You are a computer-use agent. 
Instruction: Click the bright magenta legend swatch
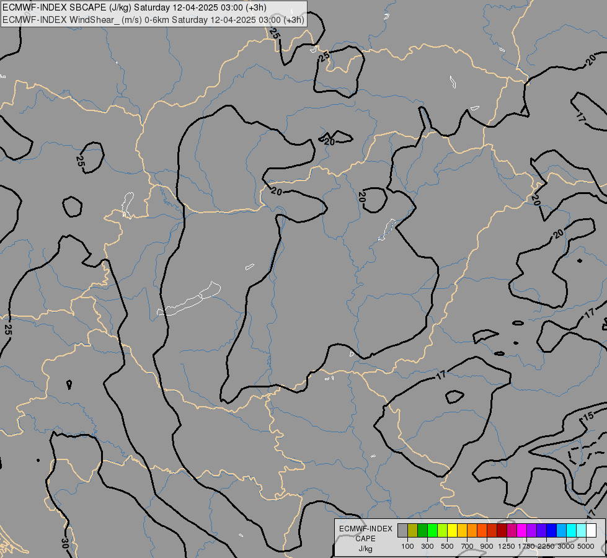tap(522, 530)
